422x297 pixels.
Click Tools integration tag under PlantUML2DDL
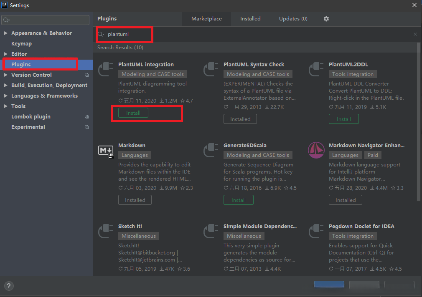(x=353, y=74)
